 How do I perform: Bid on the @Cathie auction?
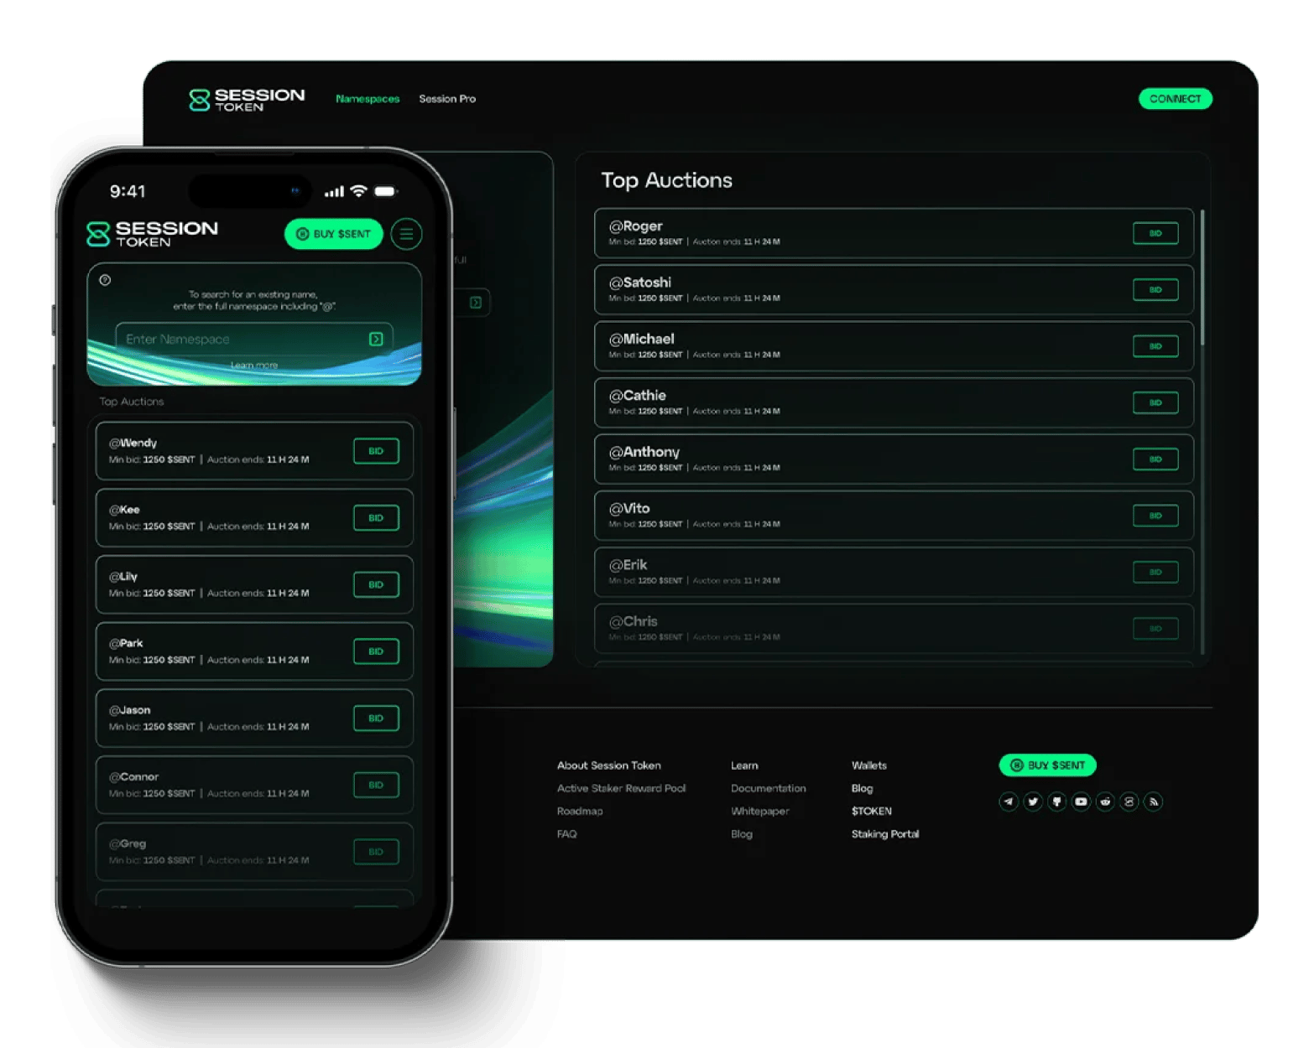coord(1155,402)
